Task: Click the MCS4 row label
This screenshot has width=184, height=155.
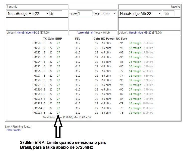Action: 37,62
